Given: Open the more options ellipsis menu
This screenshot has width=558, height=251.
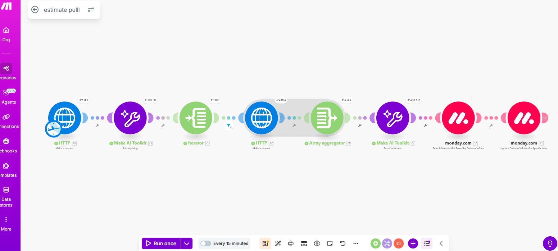Looking at the screenshot, I should click(x=356, y=243).
